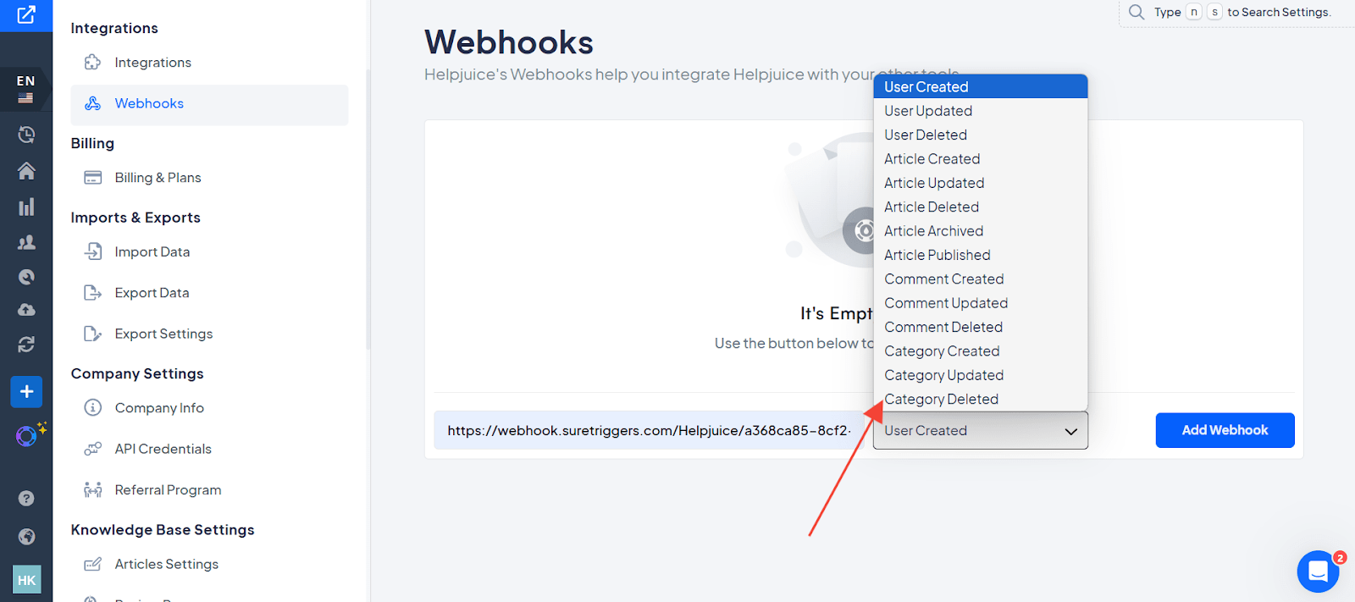The width and height of the screenshot is (1355, 602).
Task: Click the Articles Settings icon
Action: (93, 565)
